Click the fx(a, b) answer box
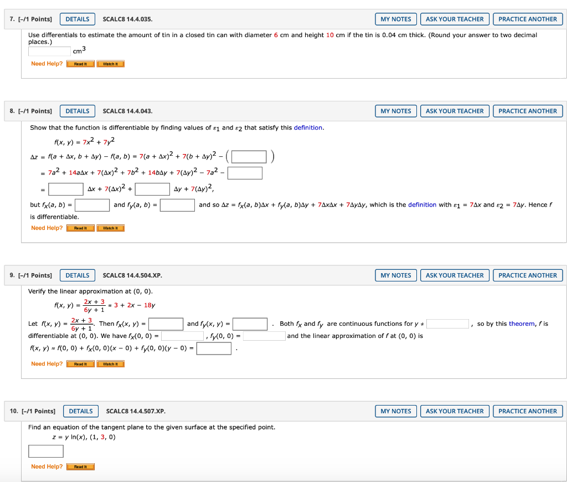The width and height of the screenshot is (567, 482). click(x=92, y=205)
